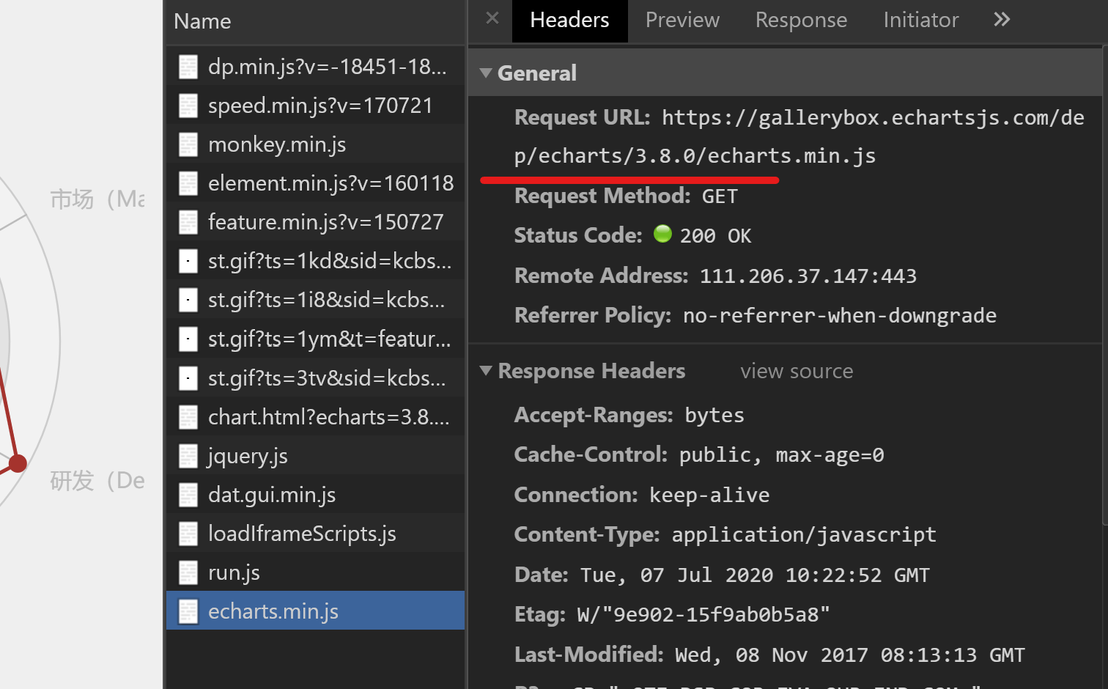Click the green status indicator next to 200 OK
Viewport: 1108px width, 689px height.
coord(662,234)
